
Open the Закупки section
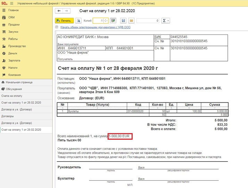tap(14, 32)
